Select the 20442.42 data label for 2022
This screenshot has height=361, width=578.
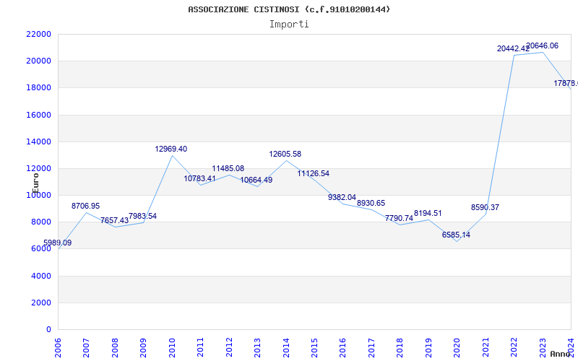coord(513,49)
